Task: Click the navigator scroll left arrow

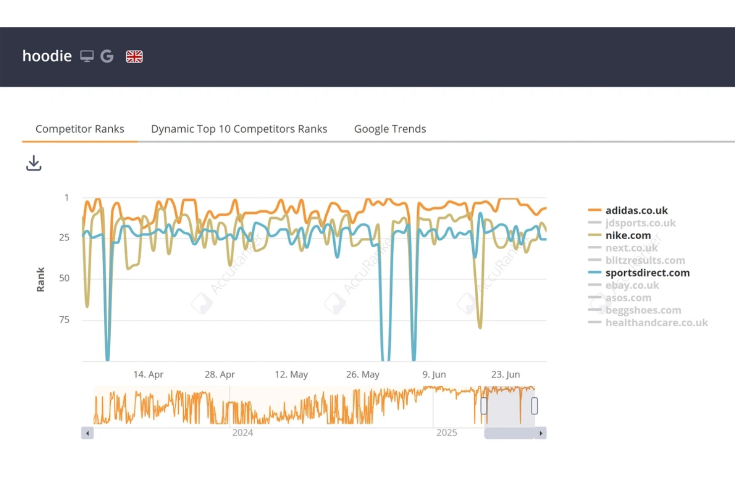Action: [87, 433]
